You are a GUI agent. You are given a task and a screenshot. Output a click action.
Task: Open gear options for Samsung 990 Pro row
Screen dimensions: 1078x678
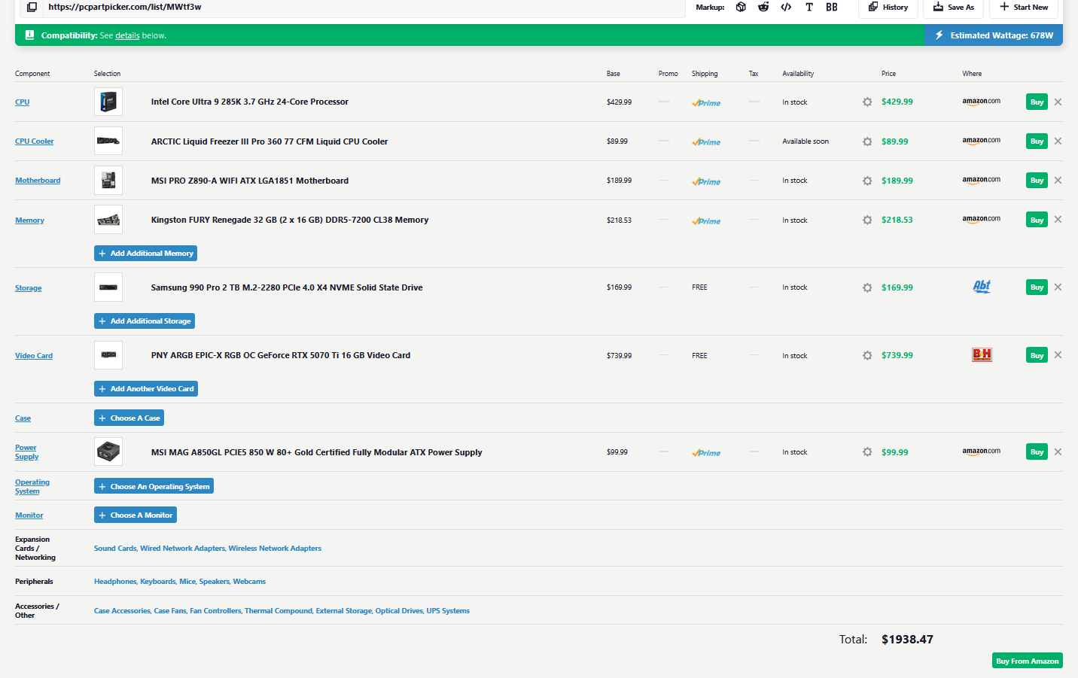coord(867,287)
